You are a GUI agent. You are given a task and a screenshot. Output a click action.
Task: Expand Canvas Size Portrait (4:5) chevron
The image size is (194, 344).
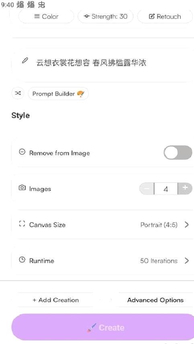point(186,225)
